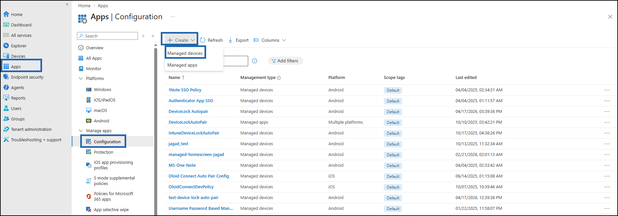Open the 1Note SSO Policy link
The width and height of the screenshot is (618, 216).
185,90
